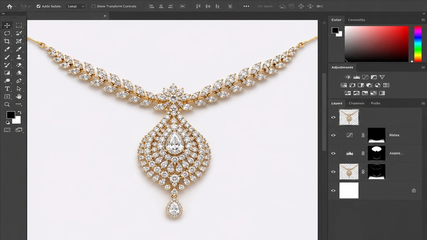Viewport: 427px width, 240px height.
Task: Expand the tool preset dropdown arrow
Action: [x=29, y=6]
